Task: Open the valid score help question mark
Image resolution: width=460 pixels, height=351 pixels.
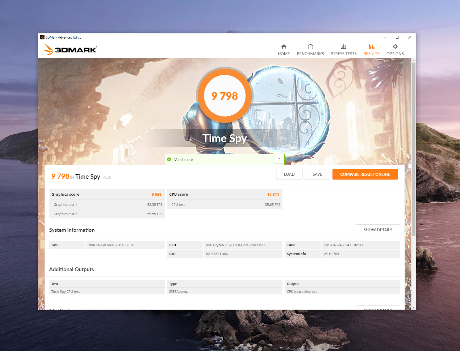Action: [x=279, y=159]
